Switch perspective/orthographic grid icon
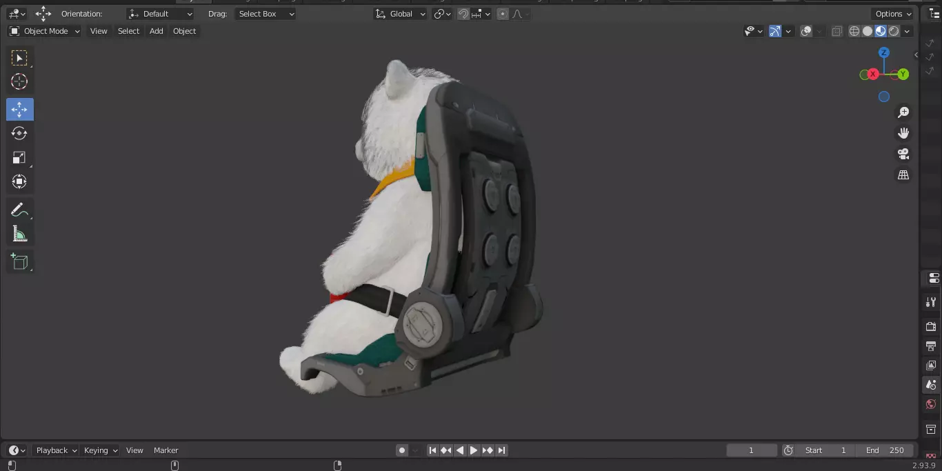 point(903,175)
